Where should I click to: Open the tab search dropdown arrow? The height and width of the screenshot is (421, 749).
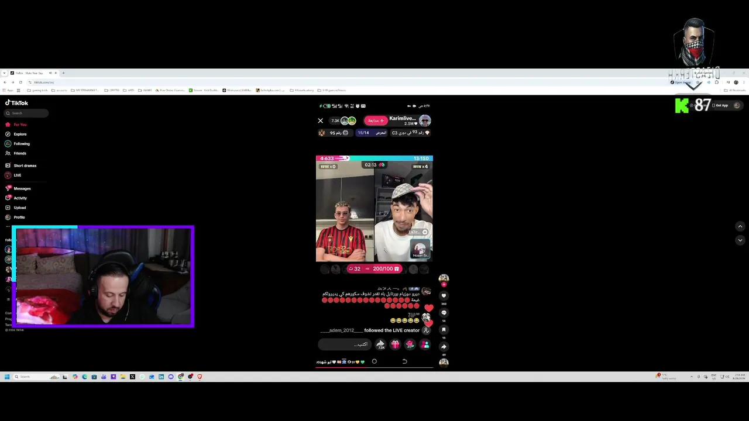(5, 73)
